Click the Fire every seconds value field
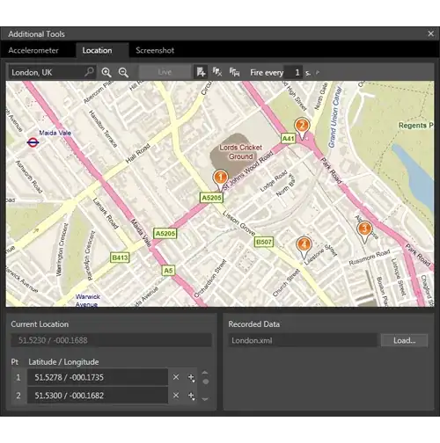This screenshot has height=443, width=440. (293, 72)
